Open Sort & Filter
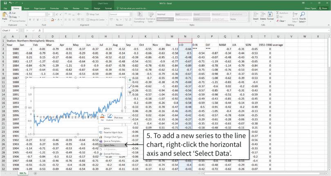331x176 pixels. coord(295,17)
